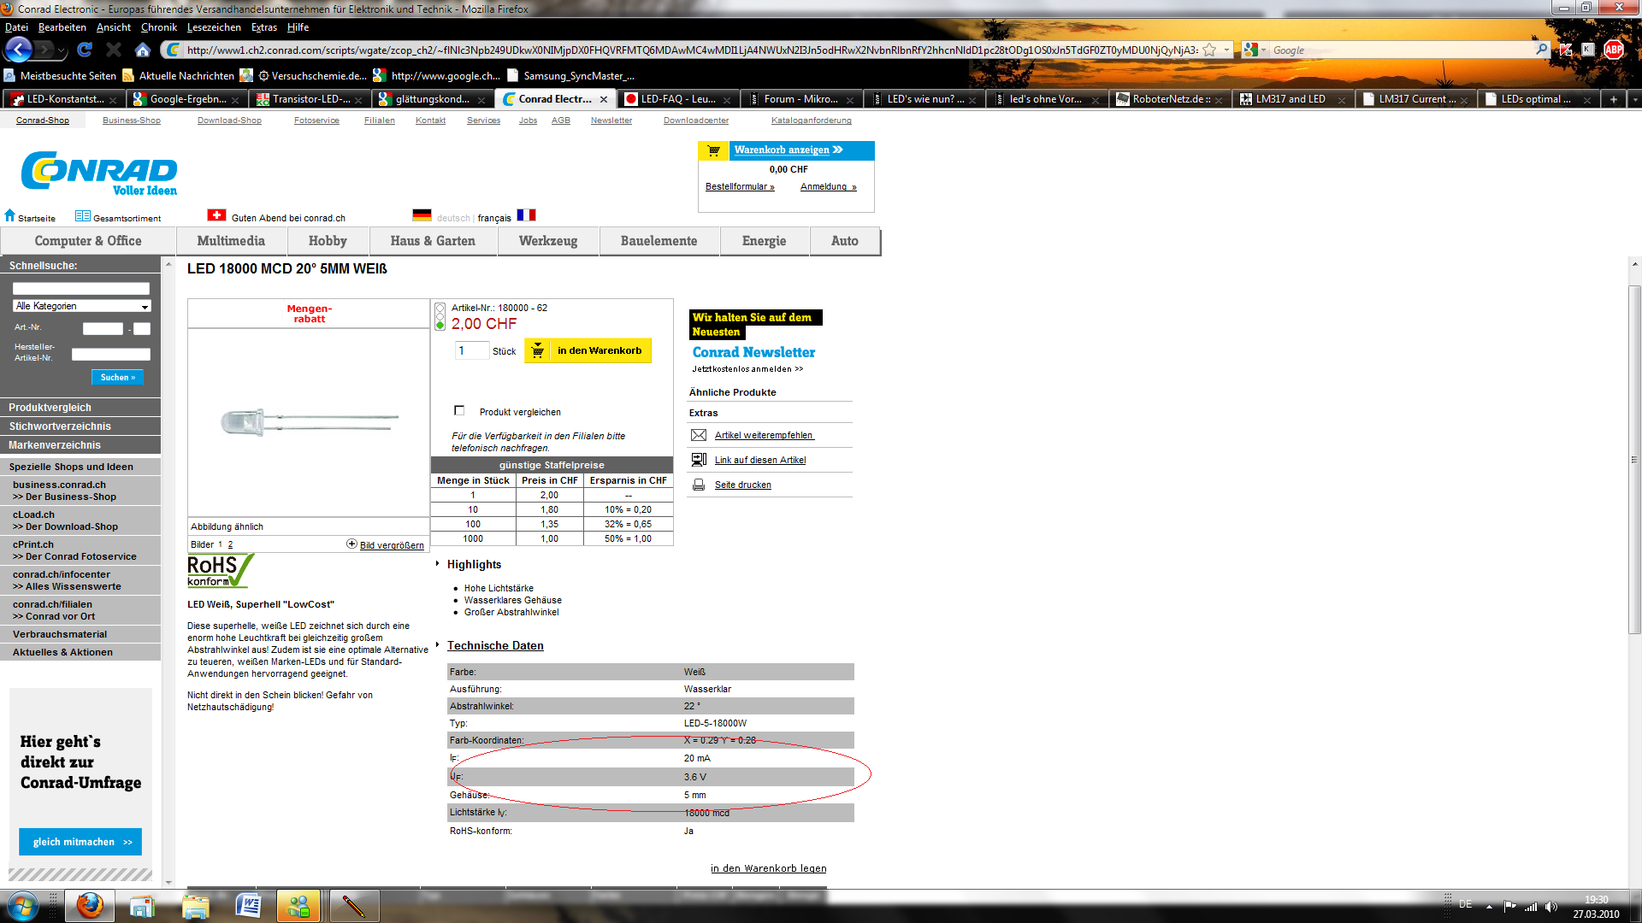Open a new tab with the plus button
The height and width of the screenshot is (923, 1642).
[1614, 99]
